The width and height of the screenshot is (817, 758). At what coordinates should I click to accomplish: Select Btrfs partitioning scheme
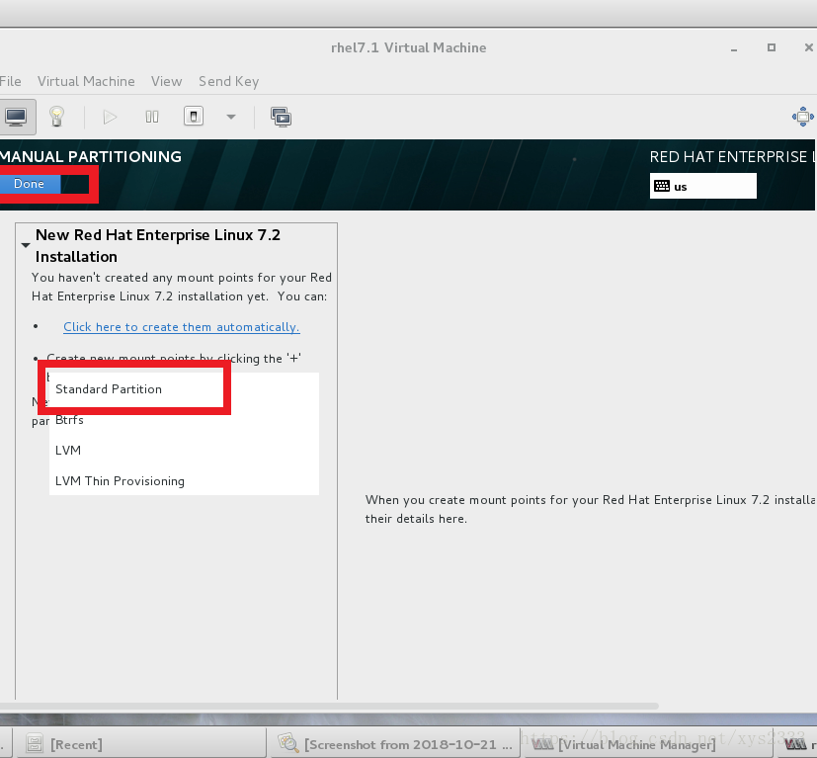(x=184, y=420)
